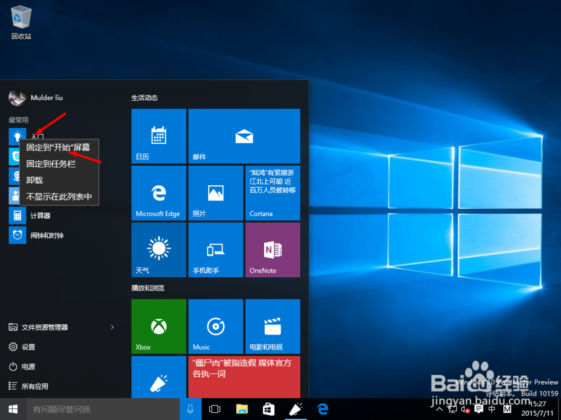Click the Cortana search box (有问题尽管问我)
This screenshot has width=561, height=420.
(x=103, y=409)
